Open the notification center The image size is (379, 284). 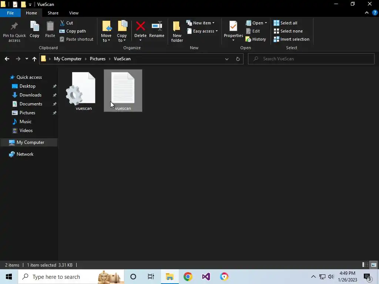(368, 277)
